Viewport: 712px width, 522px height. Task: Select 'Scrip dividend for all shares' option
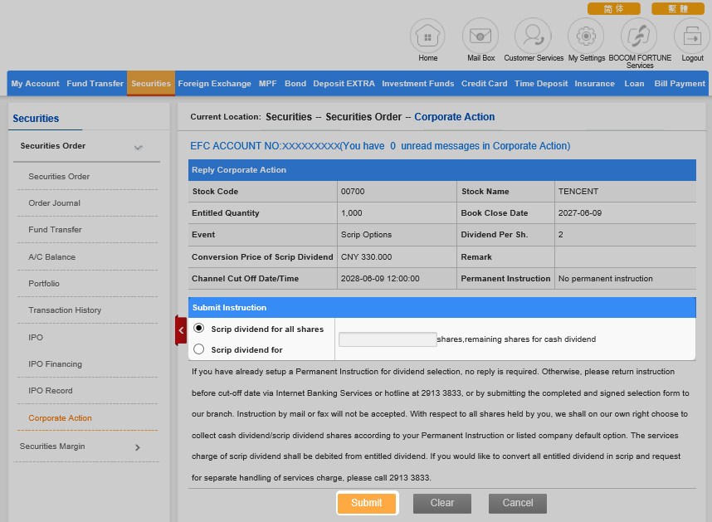pyautogui.click(x=199, y=329)
